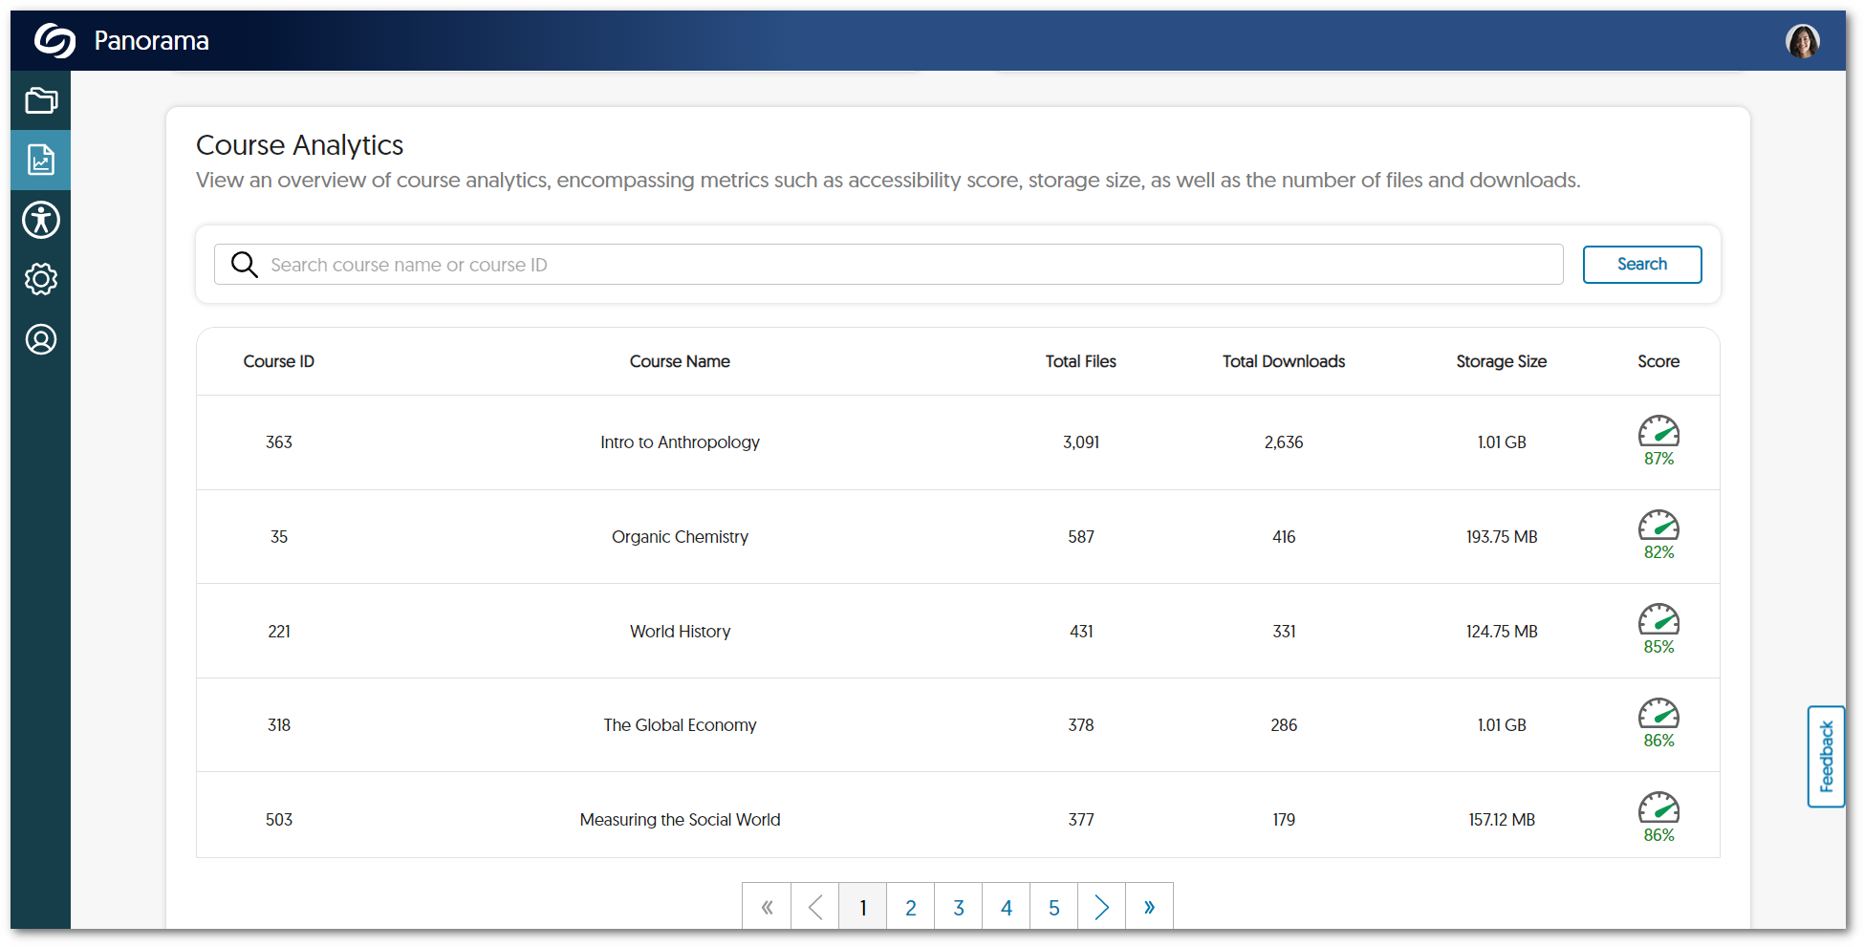
Task: Select the analytics report sidebar icon
Action: pos(40,160)
